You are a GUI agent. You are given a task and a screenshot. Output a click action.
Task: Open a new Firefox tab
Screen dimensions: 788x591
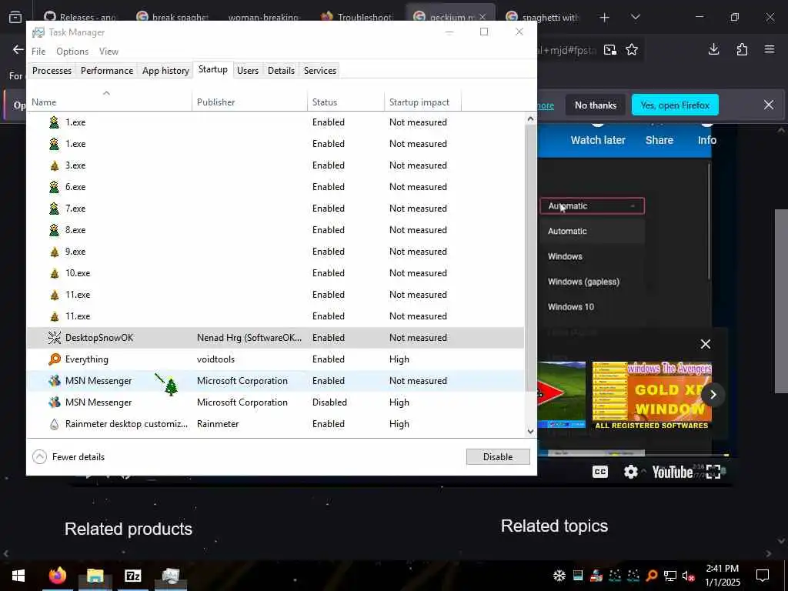point(605,18)
